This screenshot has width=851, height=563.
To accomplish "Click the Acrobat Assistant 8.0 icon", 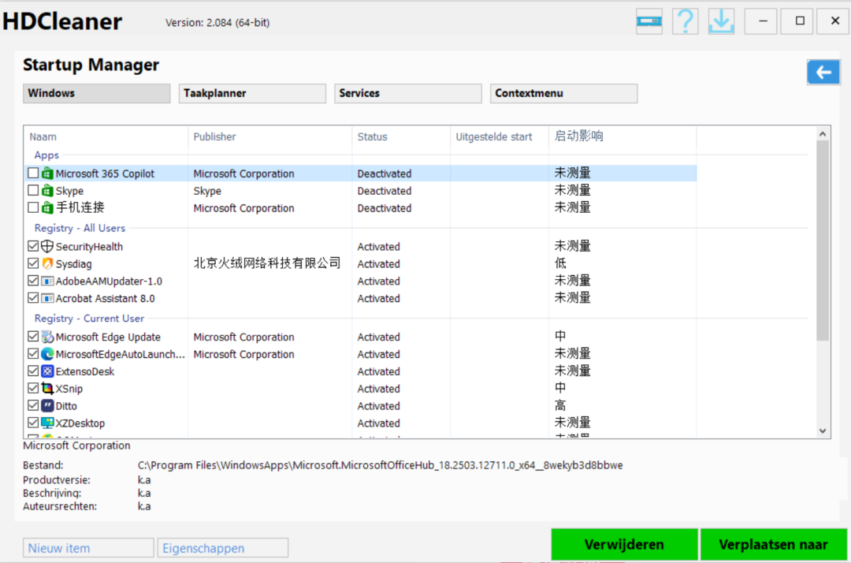I will coord(48,299).
